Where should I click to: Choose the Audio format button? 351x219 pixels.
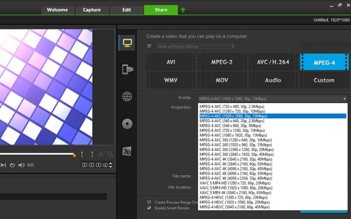click(x=273, y=80)
